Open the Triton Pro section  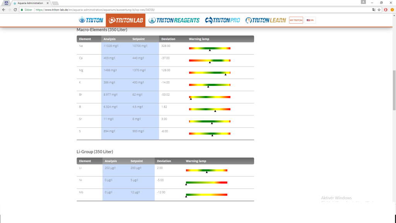(x=223, y=20)
